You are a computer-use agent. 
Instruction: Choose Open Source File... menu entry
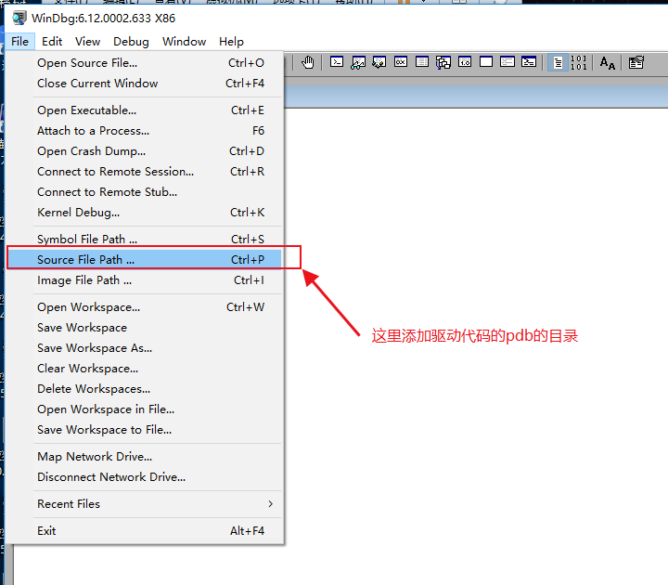pyautogui.click(x=145, y=63)
